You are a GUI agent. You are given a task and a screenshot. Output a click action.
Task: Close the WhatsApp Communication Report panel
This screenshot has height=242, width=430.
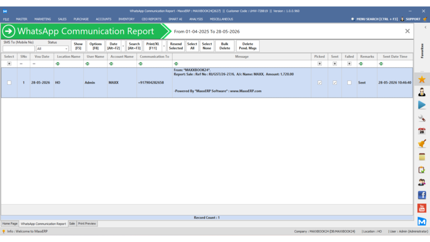[x=407, y=31]
